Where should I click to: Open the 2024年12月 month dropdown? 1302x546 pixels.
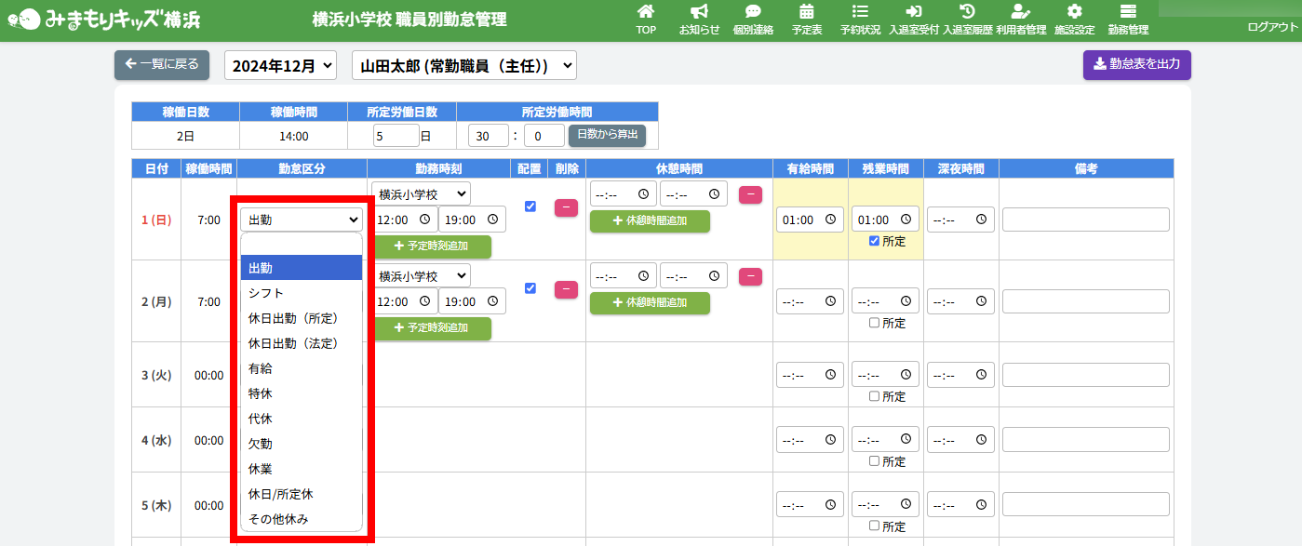click(x=280, y=66)
